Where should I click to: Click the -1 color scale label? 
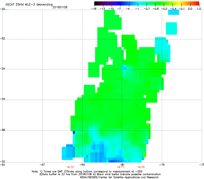(137, 9)
